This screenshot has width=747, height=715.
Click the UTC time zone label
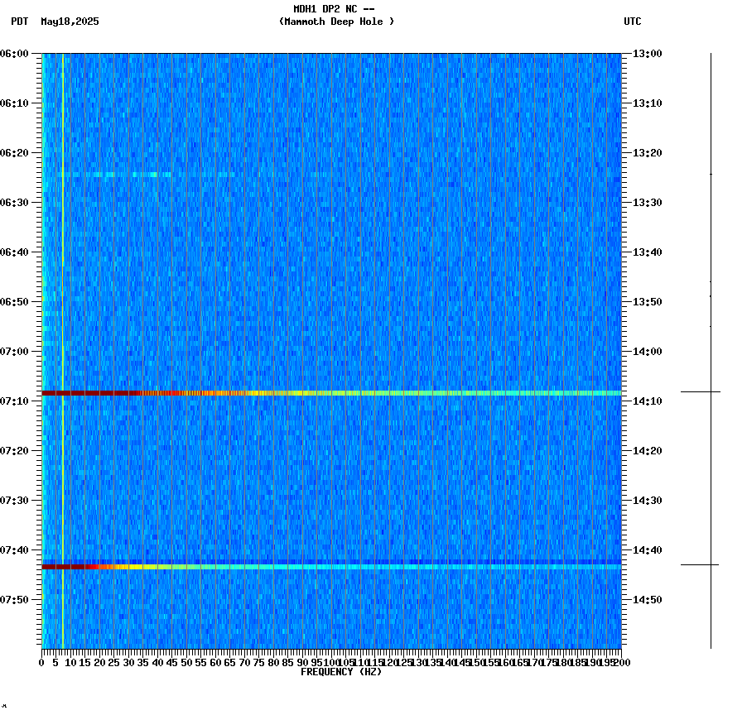pos(634,22)
